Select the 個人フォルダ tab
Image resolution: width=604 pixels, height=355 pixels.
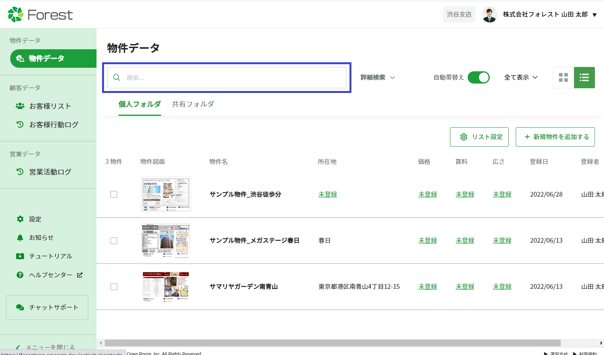(140, 104)
